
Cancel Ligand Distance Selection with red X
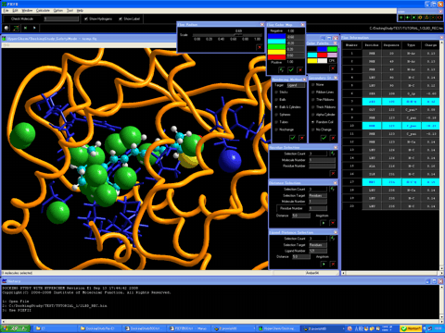pyautogui.click(x=333, y=264)
